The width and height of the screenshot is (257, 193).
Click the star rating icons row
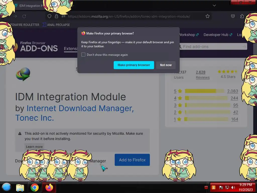tap(227, 72)
